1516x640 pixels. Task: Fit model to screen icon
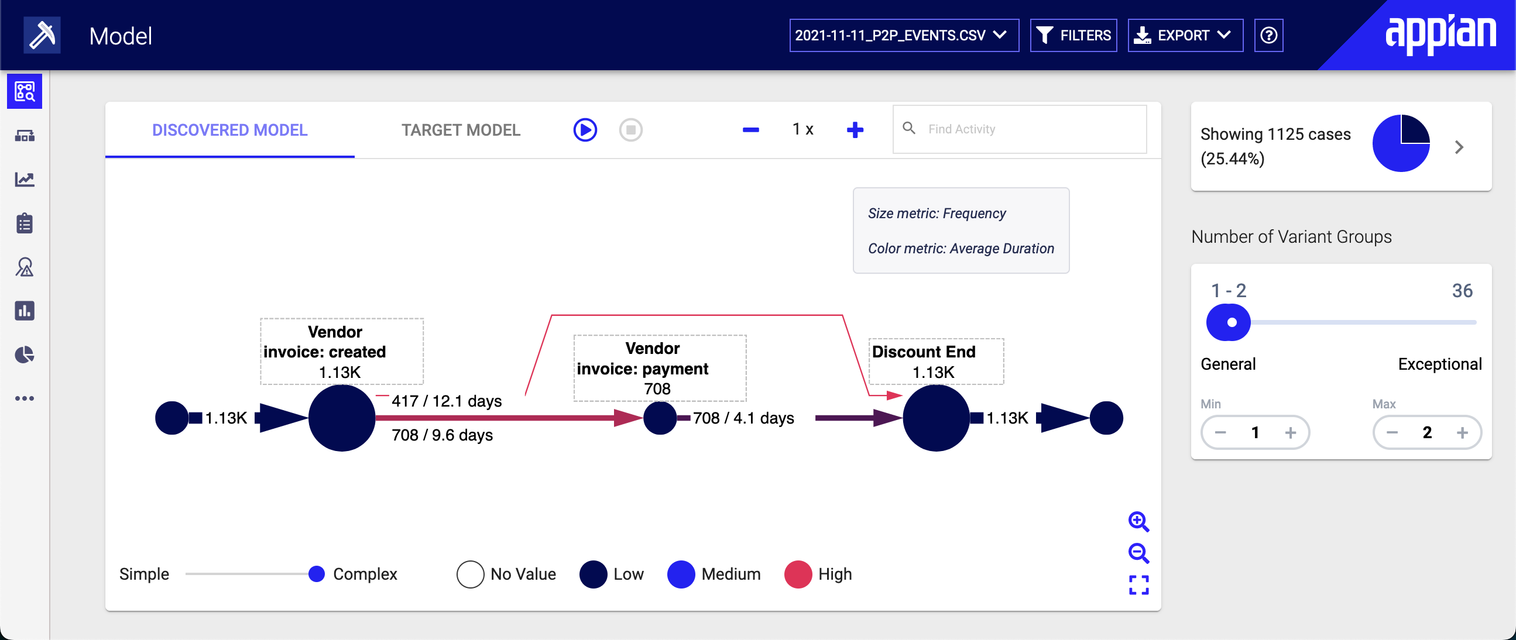1138,584
